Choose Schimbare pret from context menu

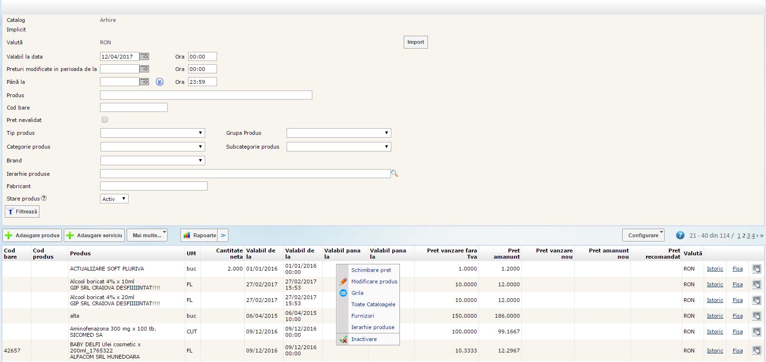pos(371,270)
